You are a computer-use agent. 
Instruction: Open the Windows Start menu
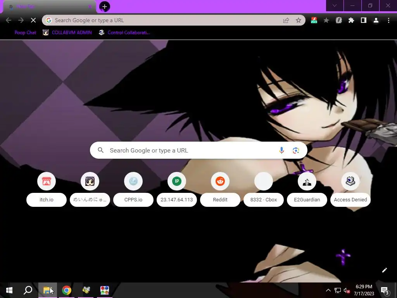(9, 290)
